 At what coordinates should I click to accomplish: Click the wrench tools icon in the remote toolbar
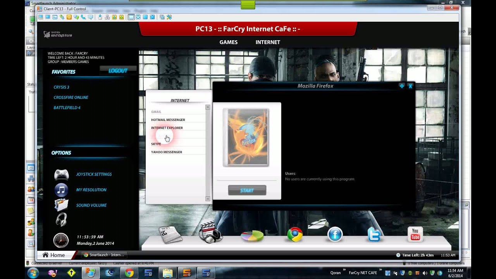point(169,17)
